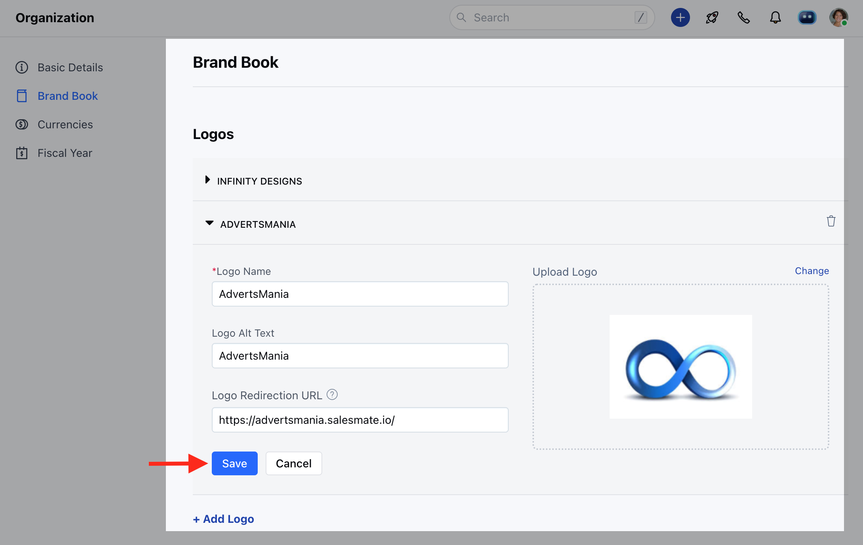Screen dimensions: 863x545
Task: Click the Add Logo link
Action: click(224, 519)
